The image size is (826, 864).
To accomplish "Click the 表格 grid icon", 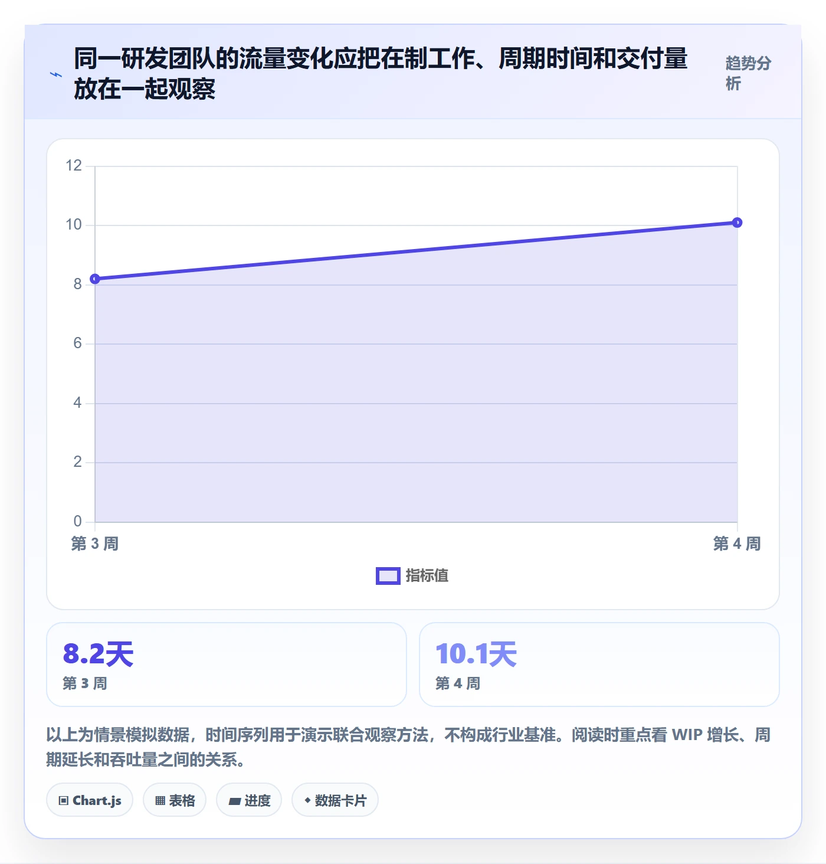I will pyautogui.click(x=160, y=801).
